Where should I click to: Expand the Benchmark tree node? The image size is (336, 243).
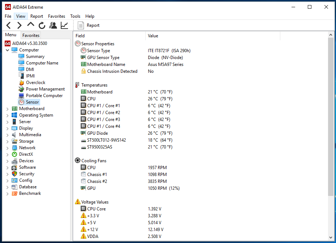click(8, 194)
